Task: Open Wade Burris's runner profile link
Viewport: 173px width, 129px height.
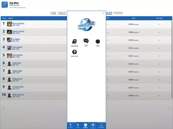Action: 17,79
